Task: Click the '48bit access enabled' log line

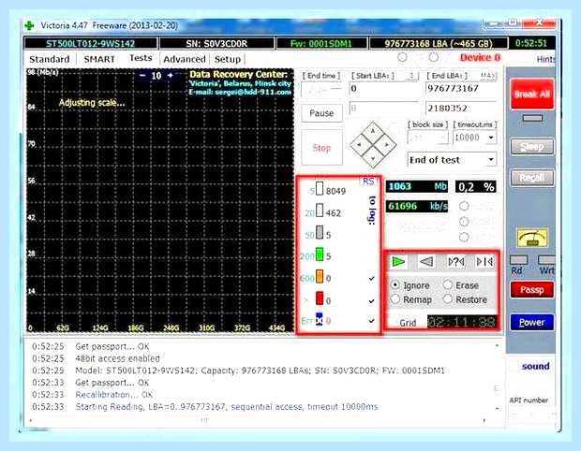Action: pos(117,358)
